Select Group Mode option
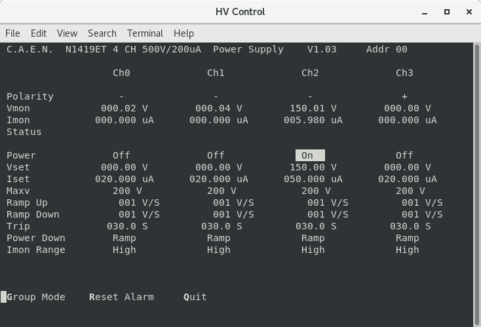Viewport: 481px width, 327px height. pos(36,297)
